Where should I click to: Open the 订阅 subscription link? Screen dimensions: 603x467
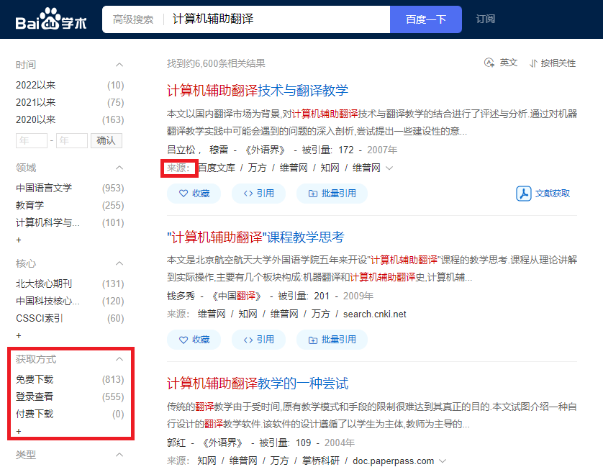(485, 19)
